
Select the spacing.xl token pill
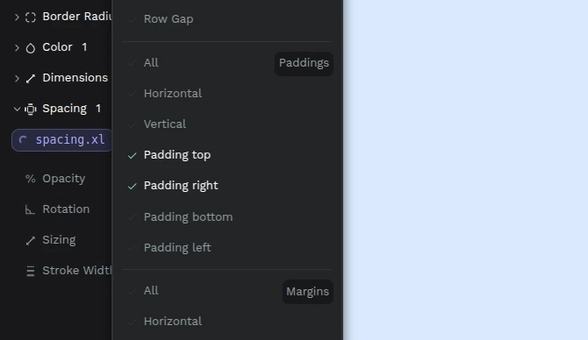[62, 140]
